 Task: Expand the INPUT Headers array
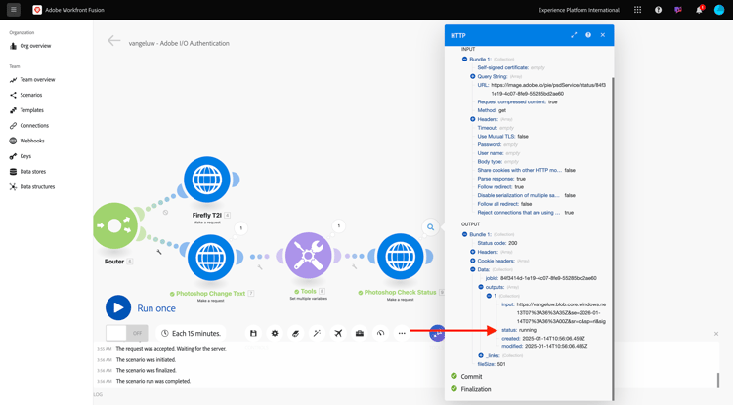coord(473,119)
